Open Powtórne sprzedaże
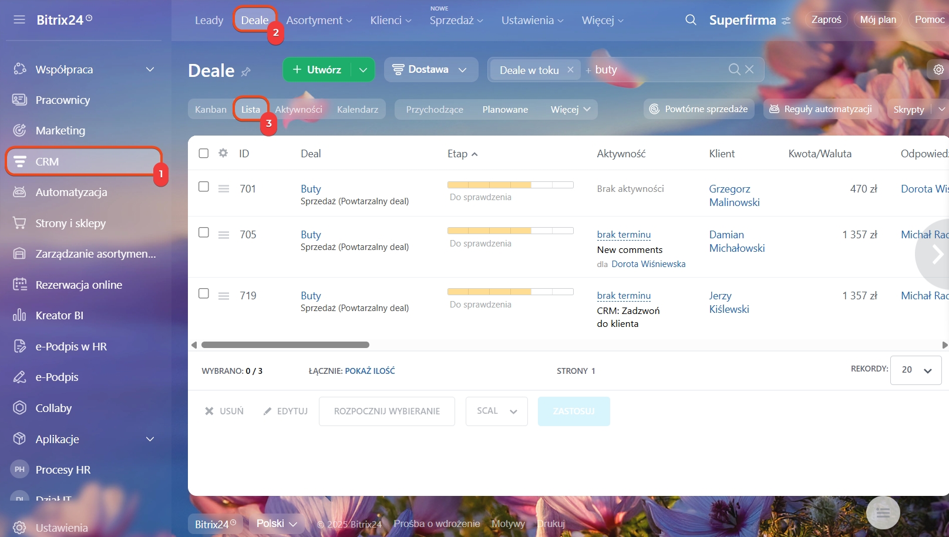Viewport: 949px width, 537px height. pos(699,109)
